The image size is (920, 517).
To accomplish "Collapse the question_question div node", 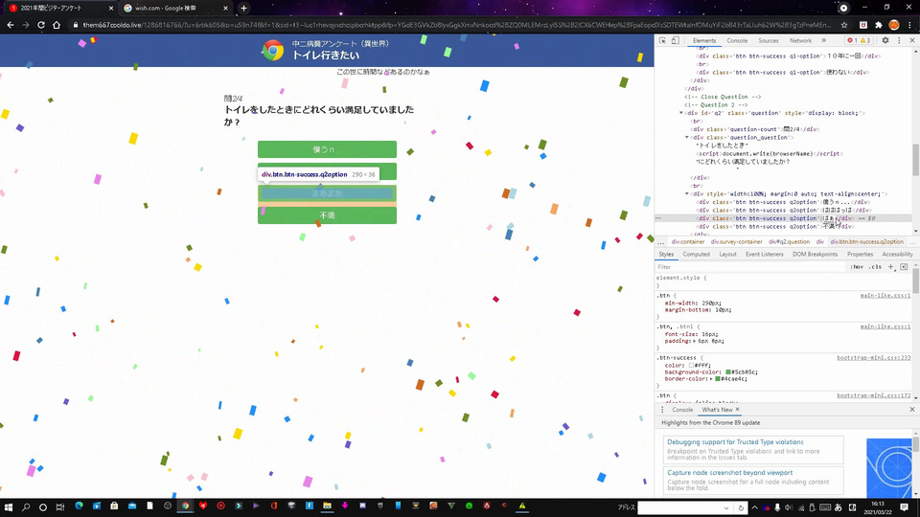I will click(687, 137).
